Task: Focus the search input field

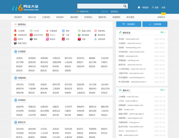Action: point(100,6)
